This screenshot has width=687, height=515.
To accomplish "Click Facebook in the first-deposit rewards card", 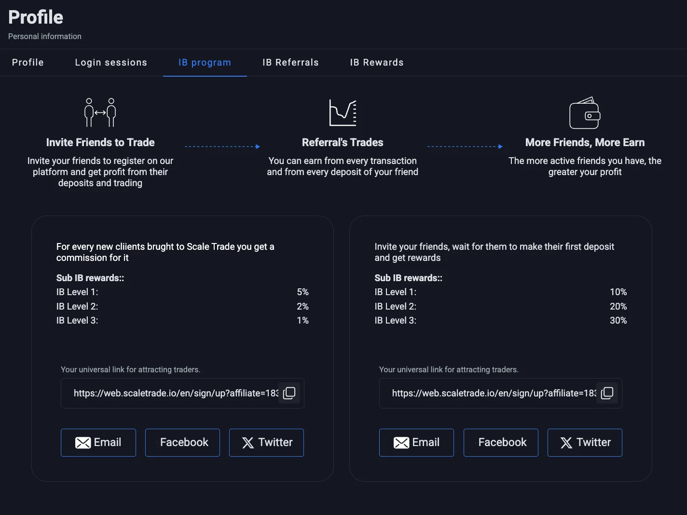I will tap(501, 443).
